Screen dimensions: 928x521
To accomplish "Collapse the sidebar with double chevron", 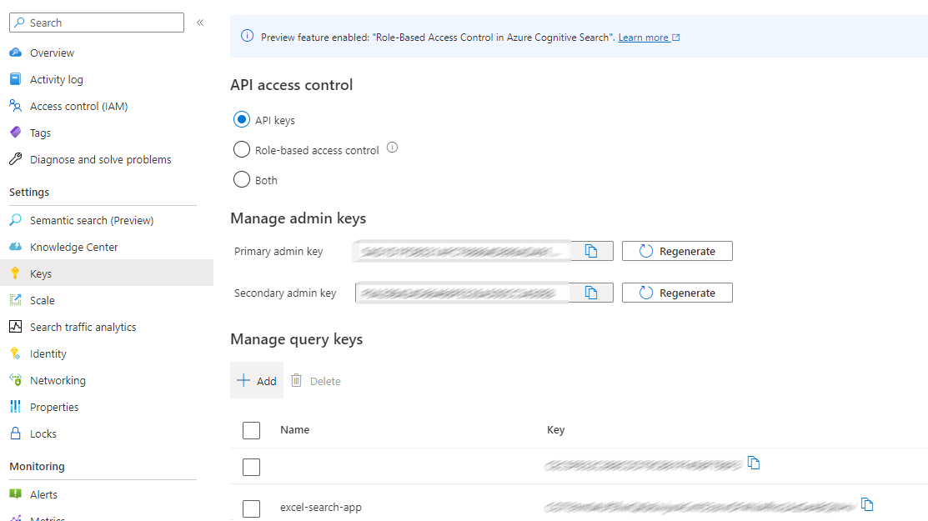I will (200, 23).
